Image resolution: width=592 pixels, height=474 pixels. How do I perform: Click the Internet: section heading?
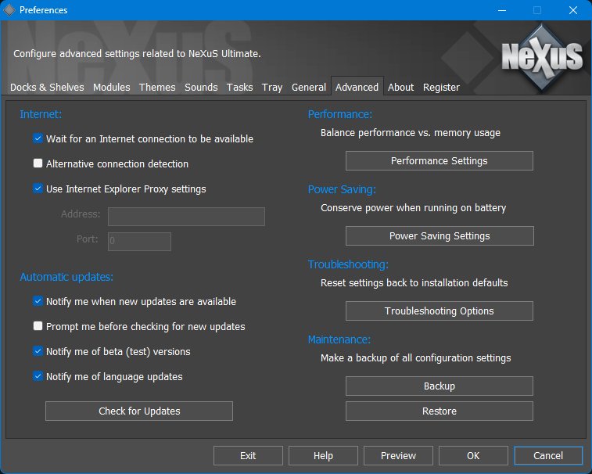(41, 114)
